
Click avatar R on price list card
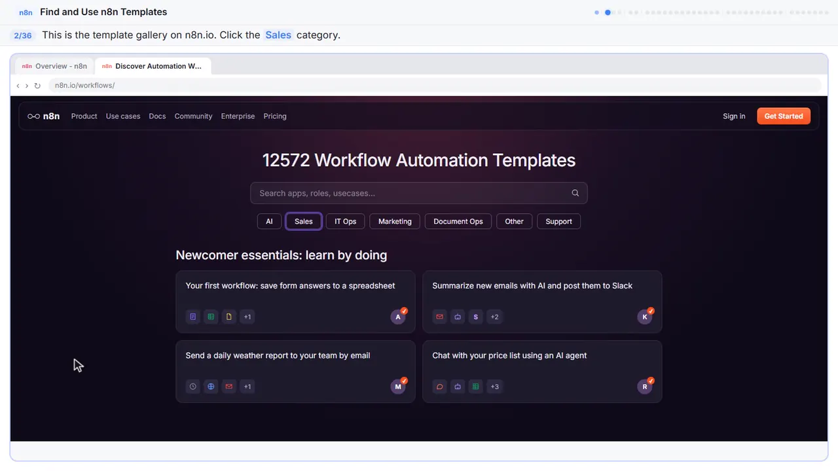[x=645, y=387]
